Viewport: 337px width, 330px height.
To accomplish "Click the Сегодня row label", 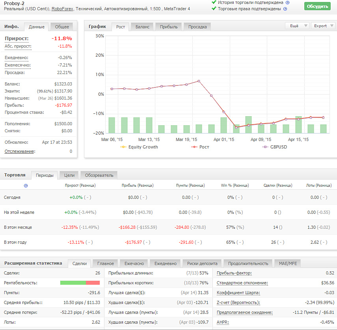I will 12,197.
